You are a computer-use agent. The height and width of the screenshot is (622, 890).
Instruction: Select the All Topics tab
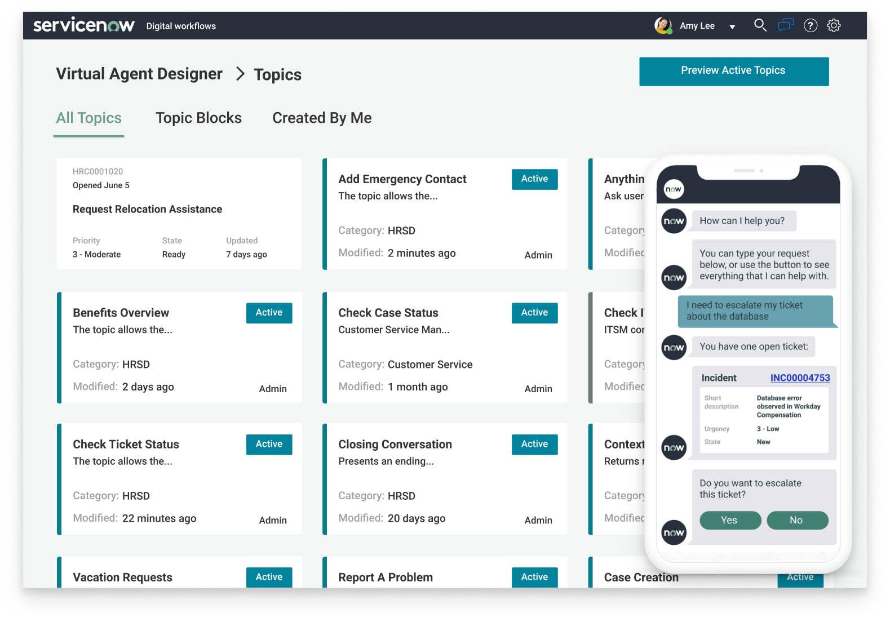pyautogui.click(x=89, y=118)
